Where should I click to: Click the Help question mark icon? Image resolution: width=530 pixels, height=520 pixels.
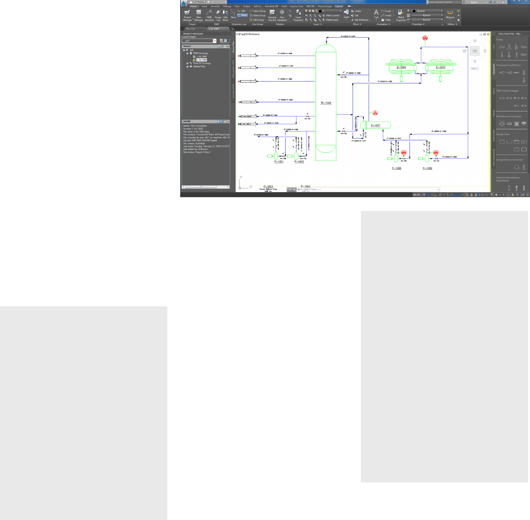tap(503, 2)
